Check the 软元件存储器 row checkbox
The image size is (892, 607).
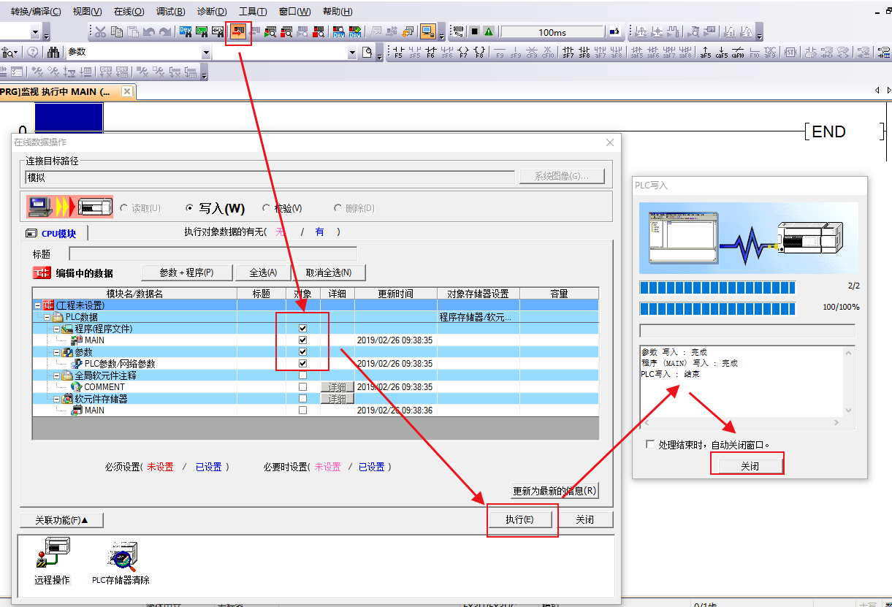(x=302, y=399)
